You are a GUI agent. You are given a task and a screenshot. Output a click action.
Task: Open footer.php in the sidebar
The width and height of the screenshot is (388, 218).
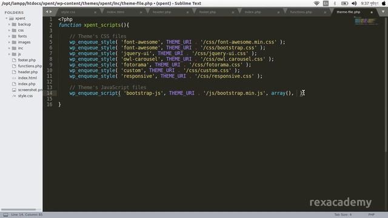click(27, 60)
